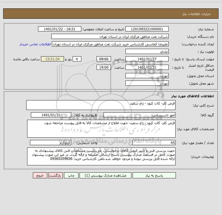Click the delivery city field 'تهران'
The width and height of the screenshot is (222, 215).
tap(147, 83)
